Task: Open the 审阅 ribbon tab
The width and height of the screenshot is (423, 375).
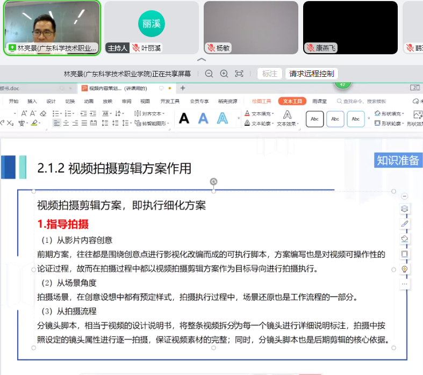Action: point(126,102)
